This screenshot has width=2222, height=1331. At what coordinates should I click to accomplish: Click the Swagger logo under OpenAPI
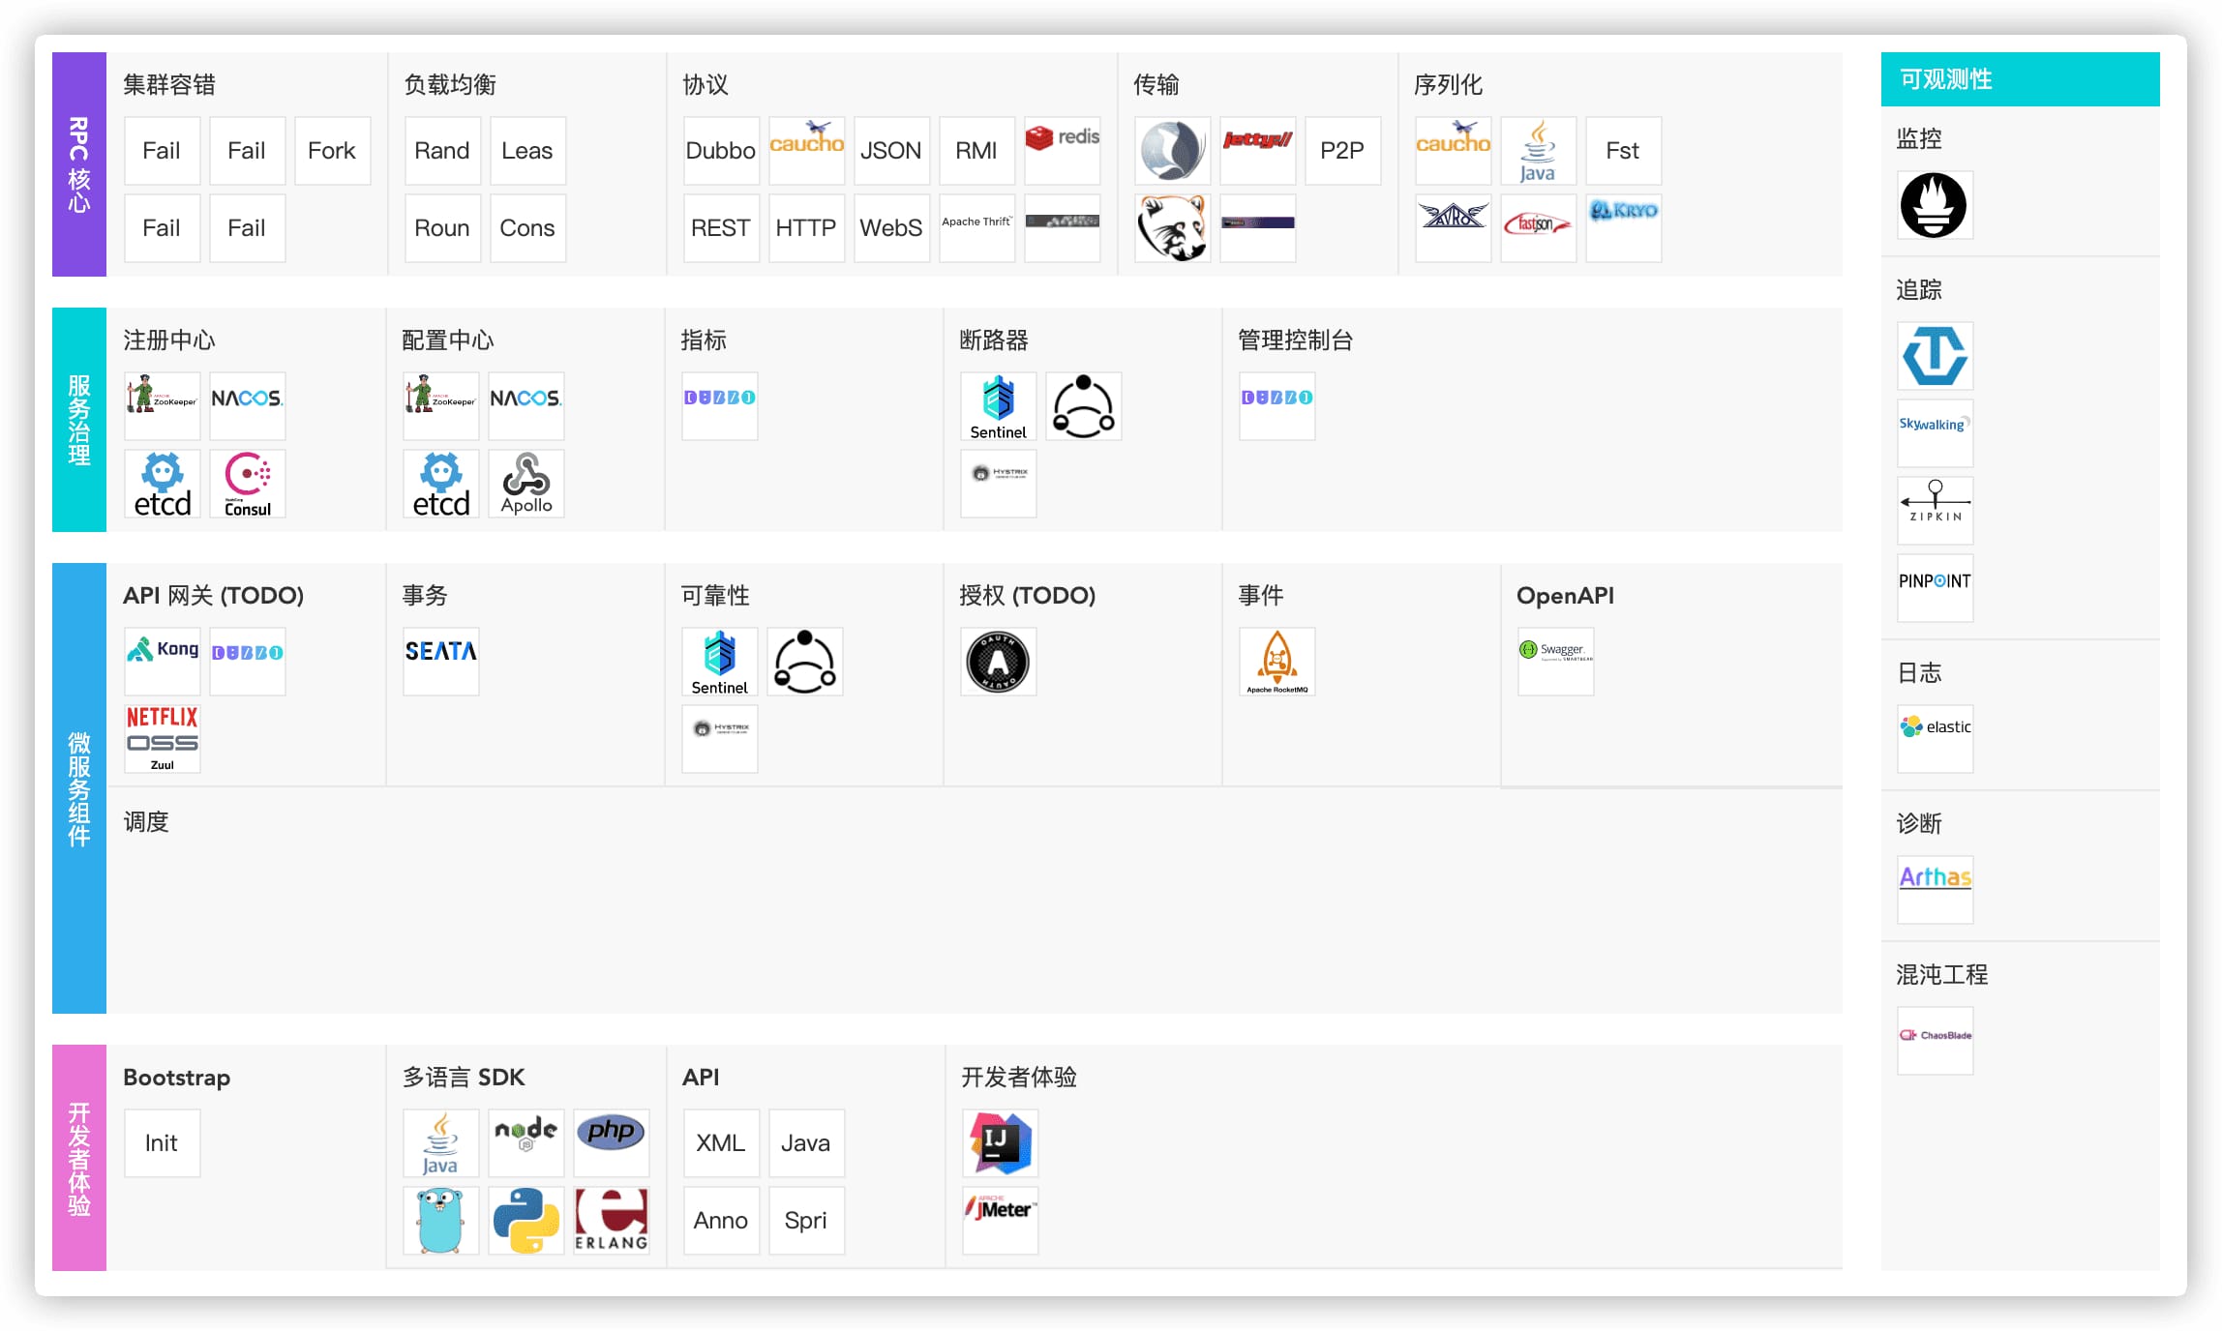click(x=1556, y=662)
